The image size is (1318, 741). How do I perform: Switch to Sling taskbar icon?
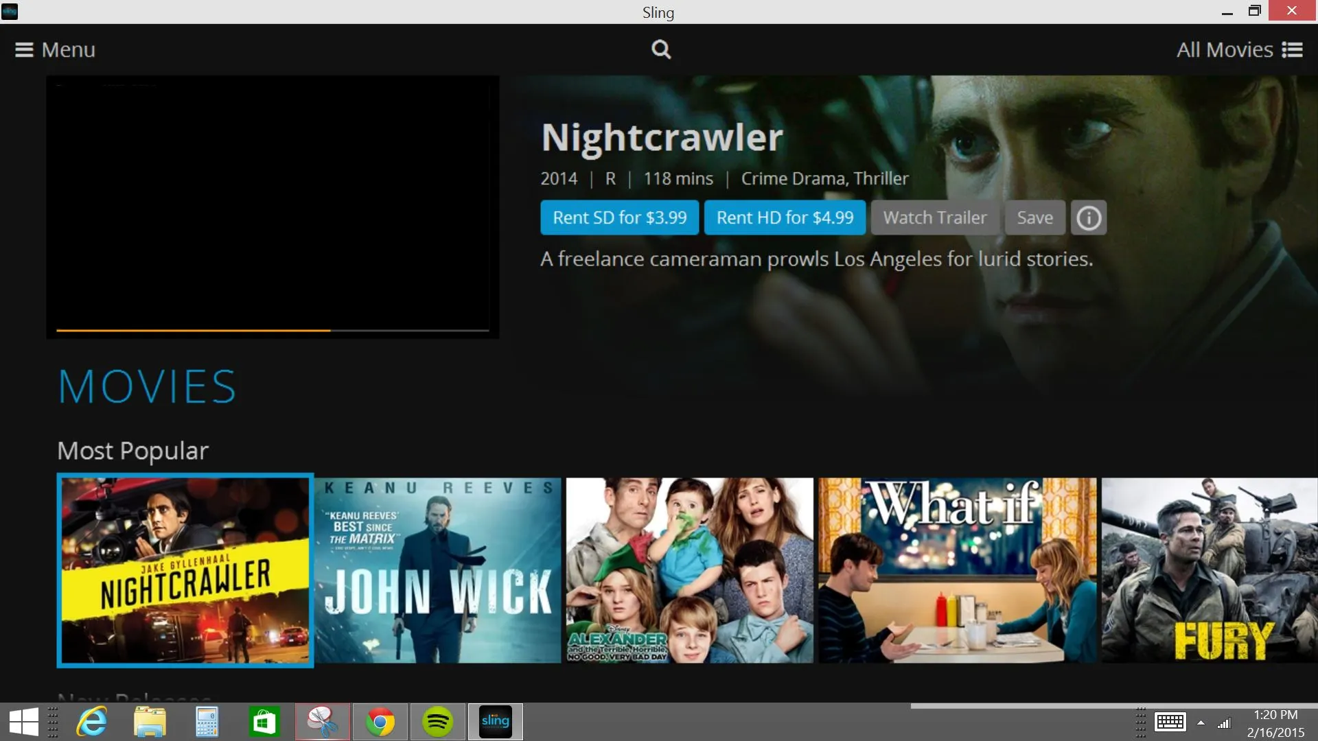tap(496, 722)
